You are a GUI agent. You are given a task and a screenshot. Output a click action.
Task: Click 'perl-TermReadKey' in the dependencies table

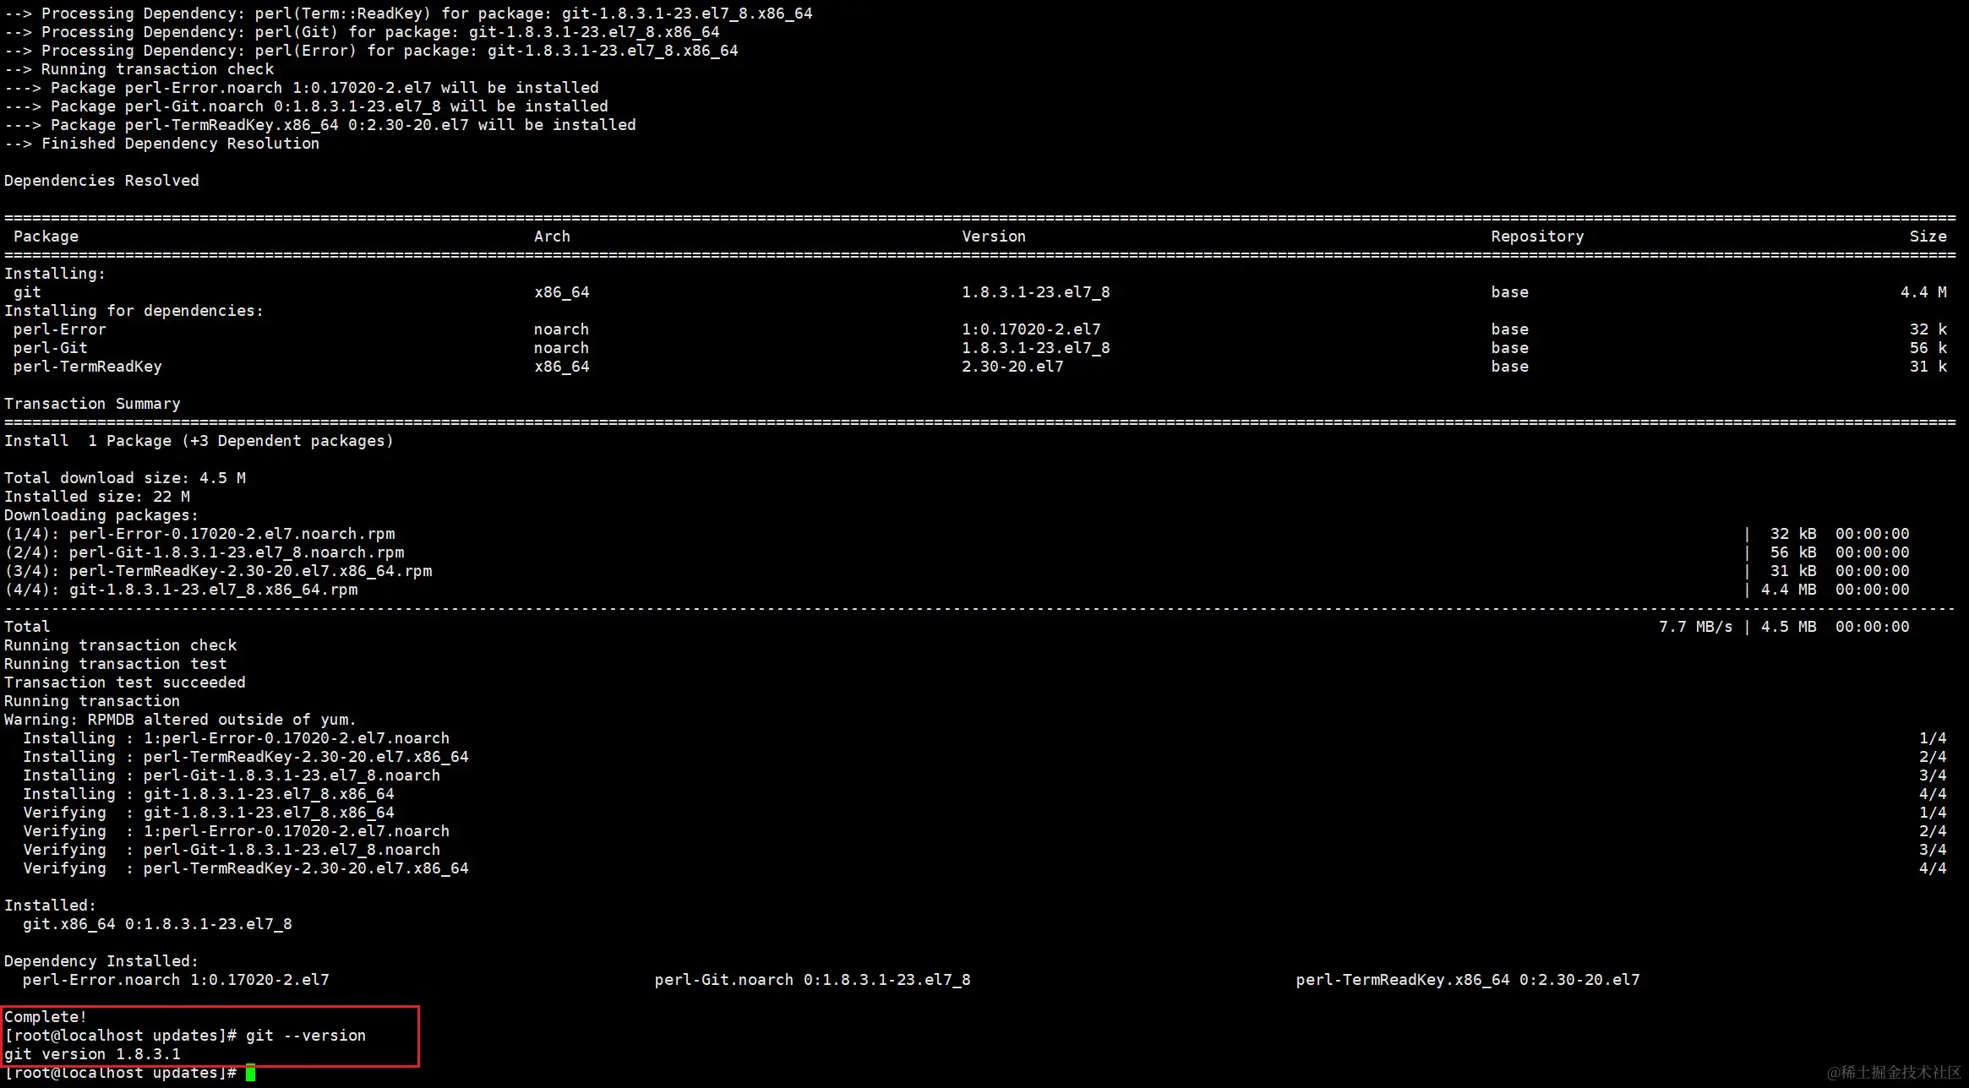click(x=87, y=367)
